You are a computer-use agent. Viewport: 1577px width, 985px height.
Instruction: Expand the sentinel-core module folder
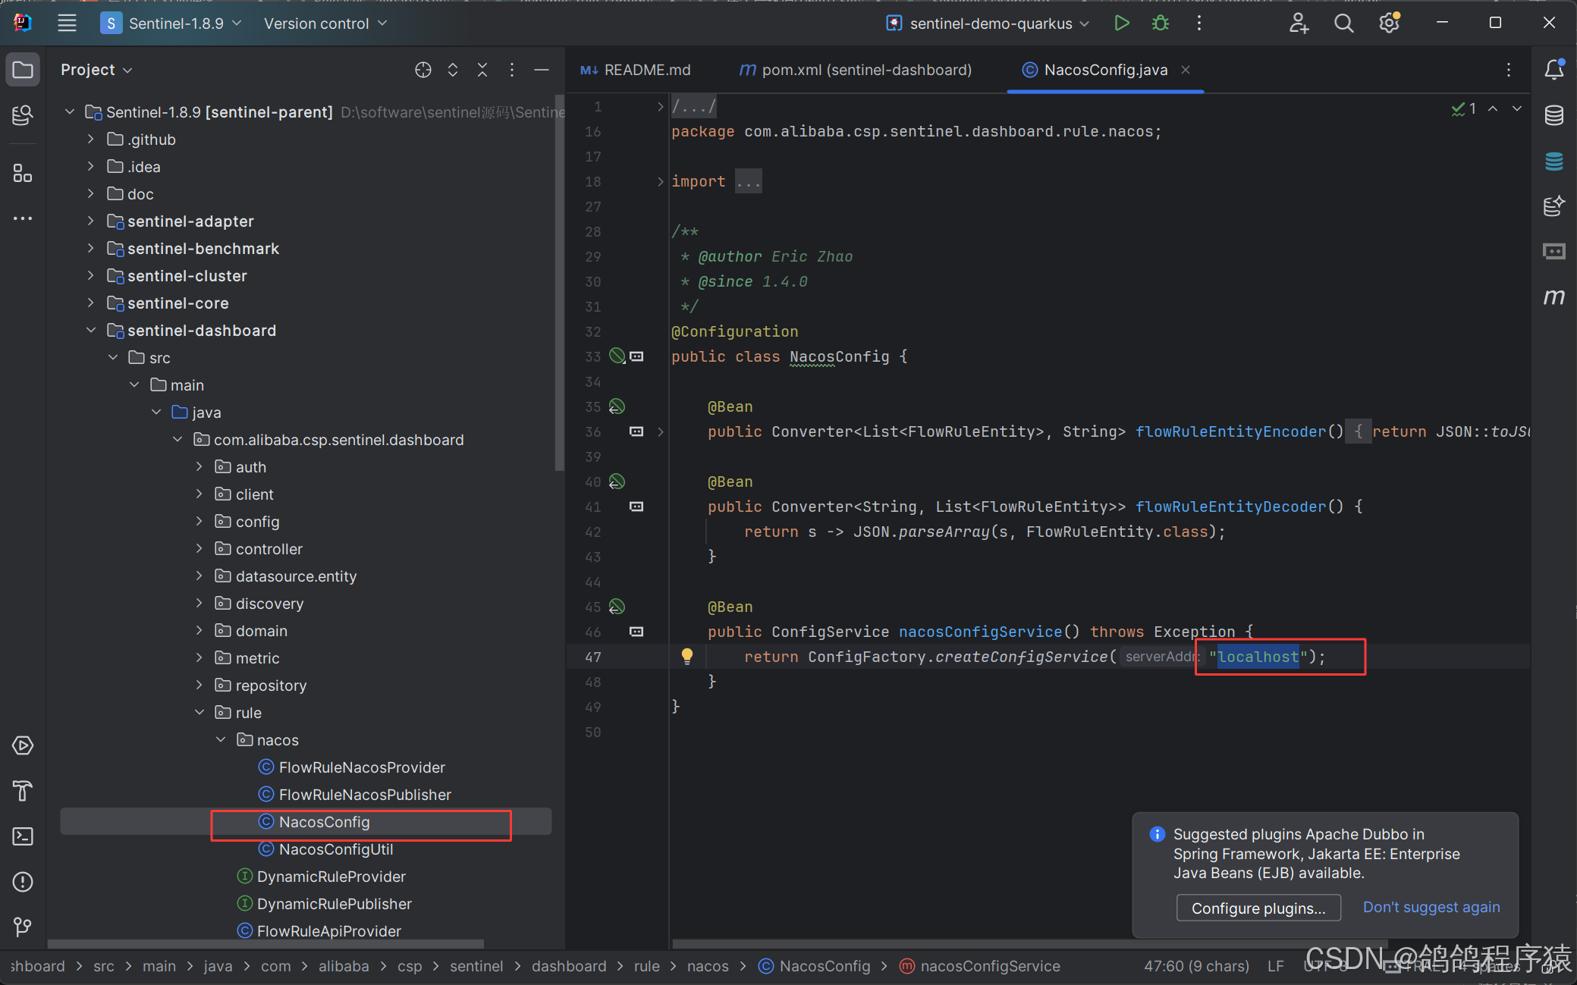pyautogui.click(x=90, y=303)
